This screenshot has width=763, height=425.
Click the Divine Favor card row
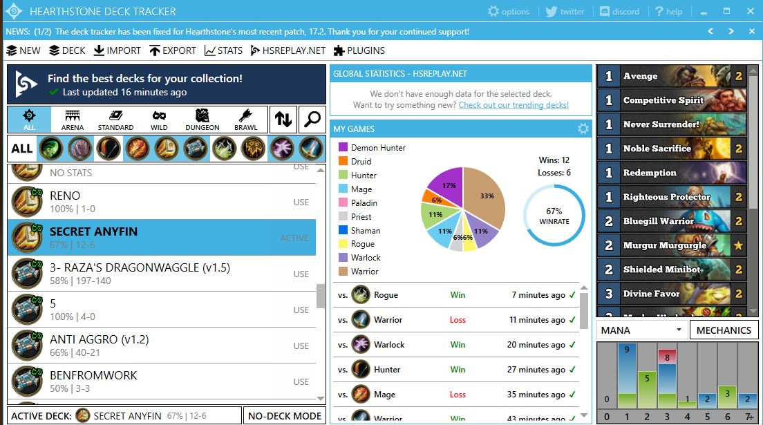672,294
